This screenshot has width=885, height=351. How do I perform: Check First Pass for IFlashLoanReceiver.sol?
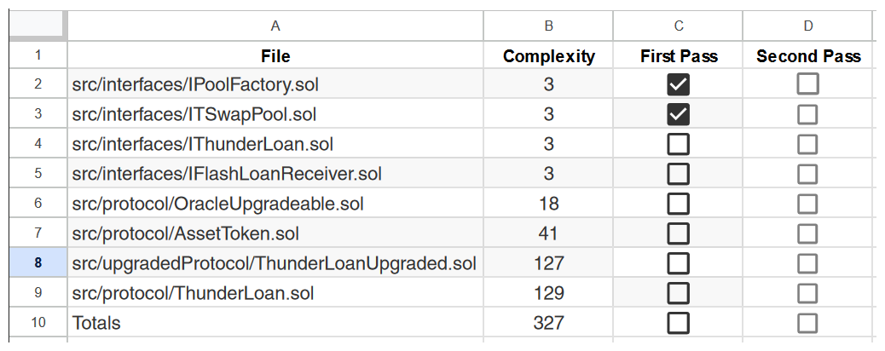pos(679,174)
